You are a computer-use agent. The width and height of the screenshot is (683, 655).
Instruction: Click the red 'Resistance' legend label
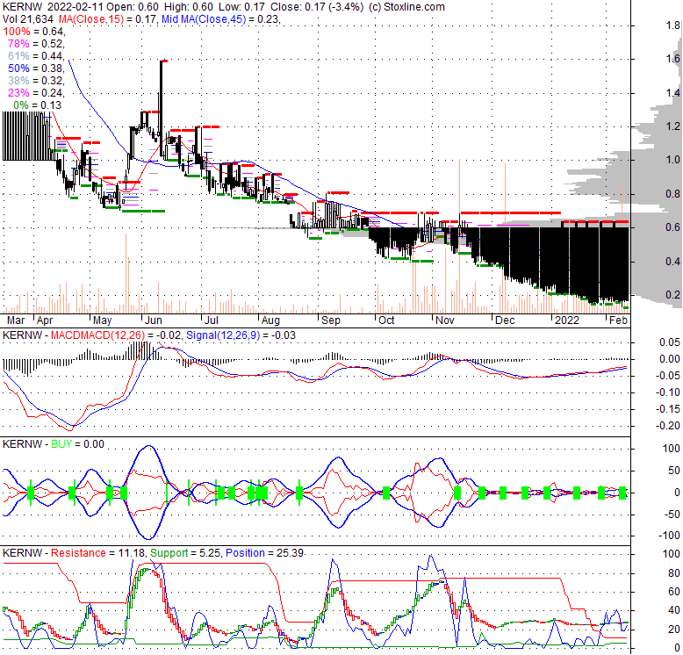[x=78, y=553]
